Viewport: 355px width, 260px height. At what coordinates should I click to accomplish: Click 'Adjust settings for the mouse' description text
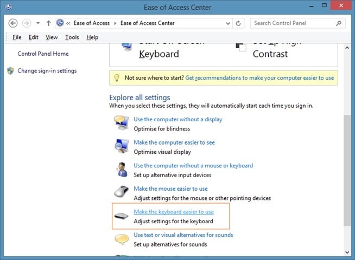202,198
